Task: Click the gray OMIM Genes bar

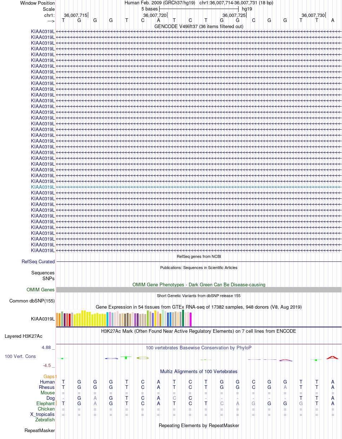Action: (199, 290)
